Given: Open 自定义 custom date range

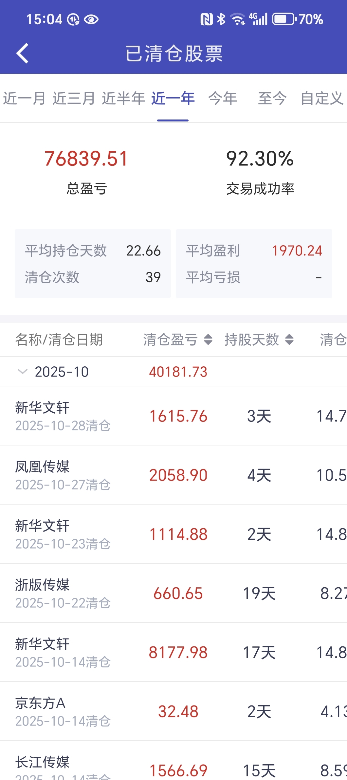Looking at the screenshot, I should (322, 98).
